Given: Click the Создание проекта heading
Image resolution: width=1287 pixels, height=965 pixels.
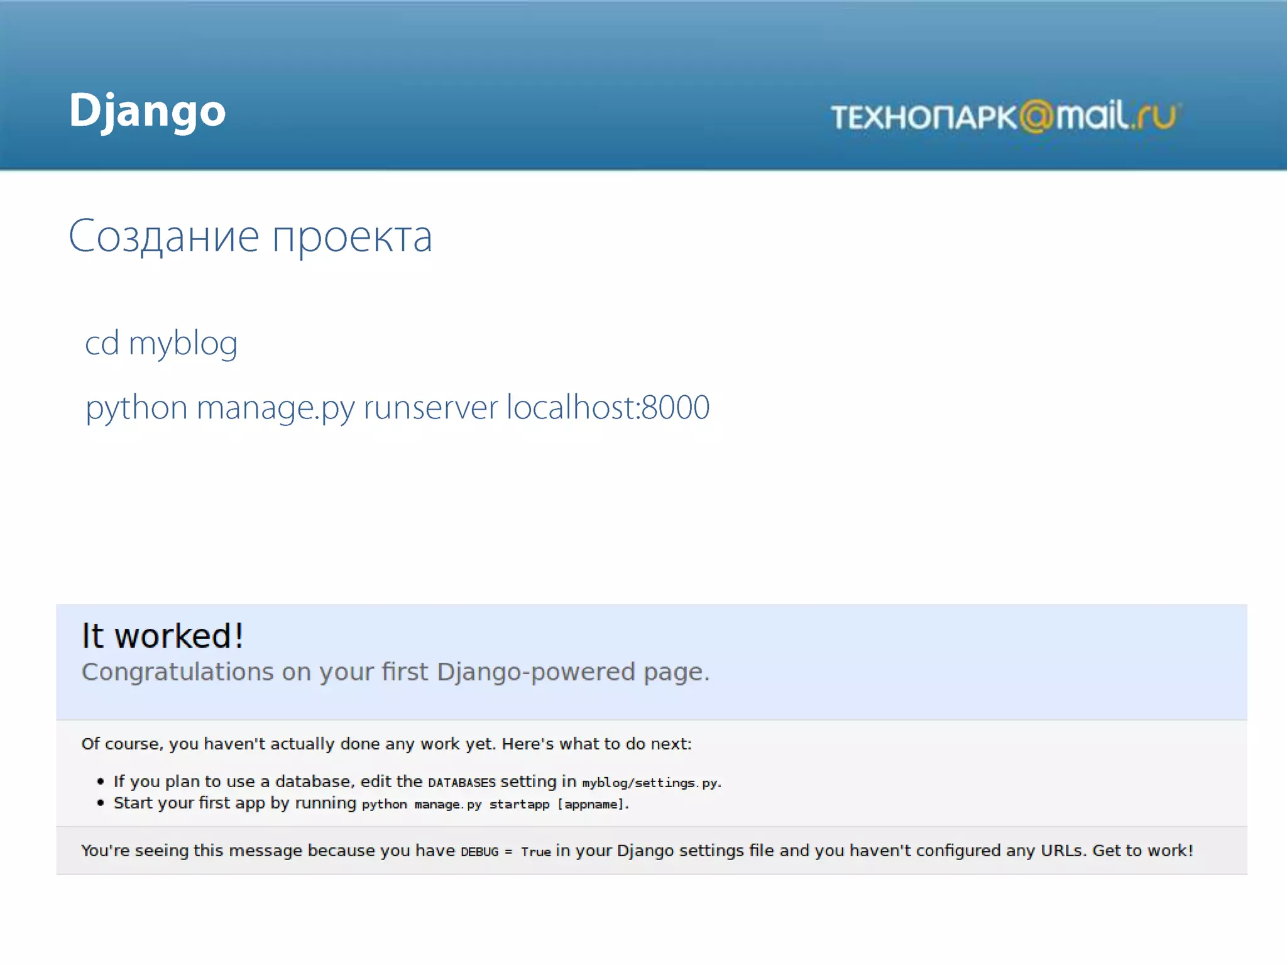Looking at the screenshot, I should click(250, 237).
